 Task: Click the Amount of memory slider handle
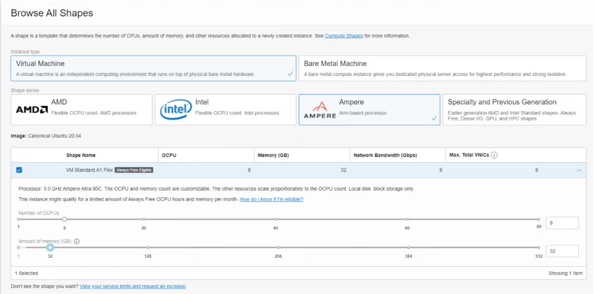click(x=50, y=248)
